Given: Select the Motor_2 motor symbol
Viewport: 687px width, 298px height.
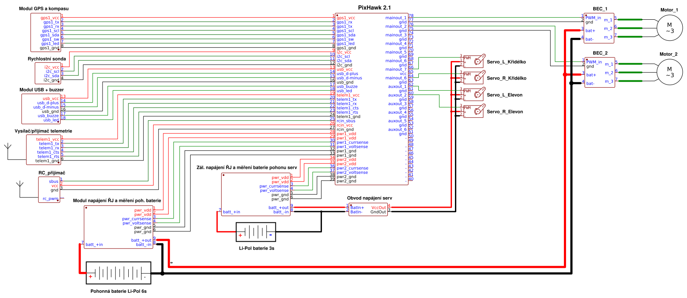Looking at the screenshot, I should click(x=669, y=72).
